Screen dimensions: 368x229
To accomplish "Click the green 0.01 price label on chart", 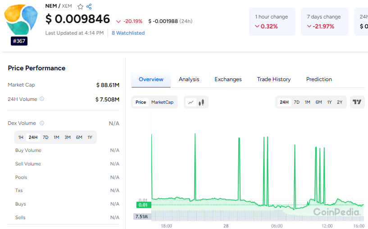I will click(x=143, y=205).
